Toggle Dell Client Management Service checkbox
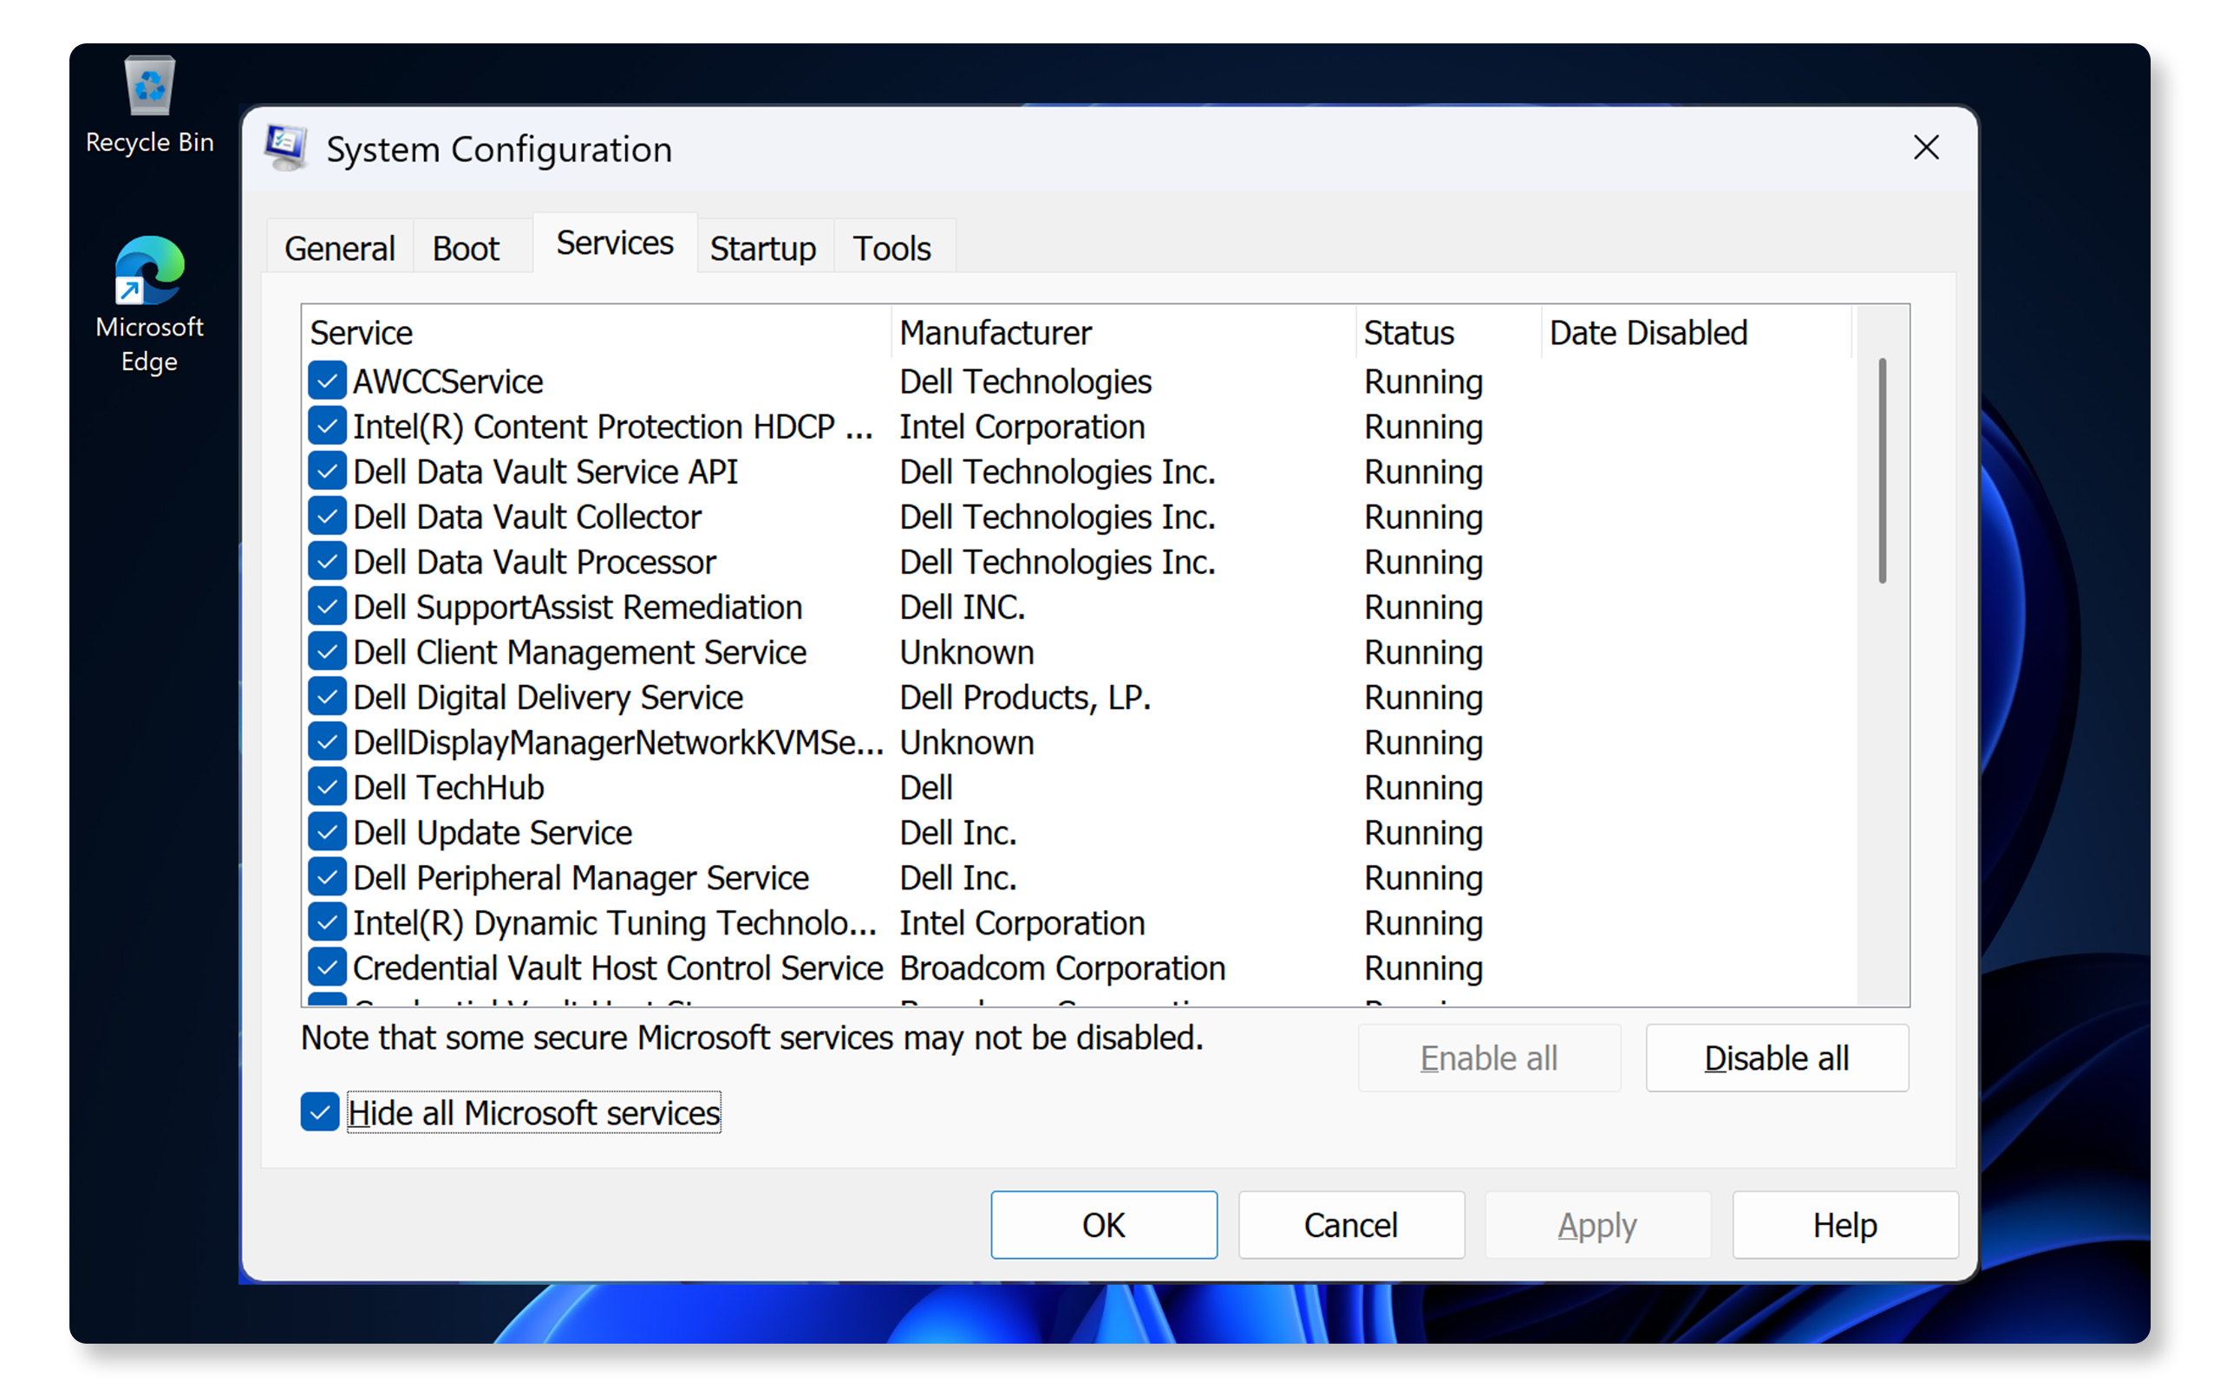 click(x=328, y=652)
